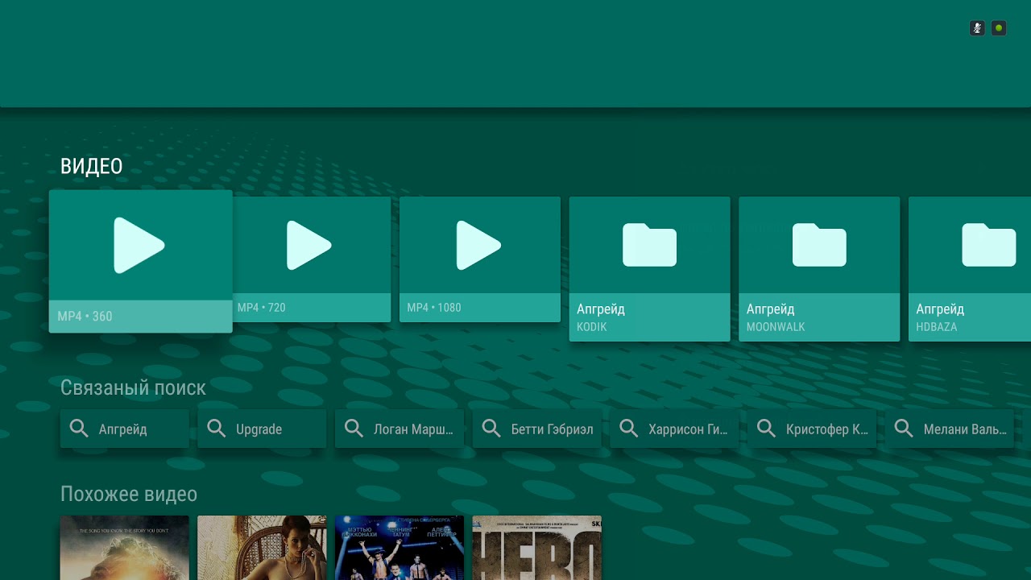Click the MP4 • 360 label
This screenshot has height=580, width=1031.
(x=85, y=317)
